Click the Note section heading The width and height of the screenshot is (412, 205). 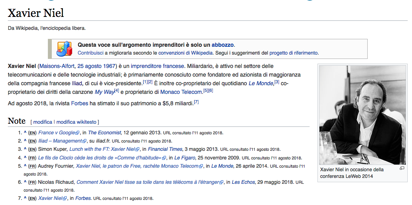tap(17, 121)
